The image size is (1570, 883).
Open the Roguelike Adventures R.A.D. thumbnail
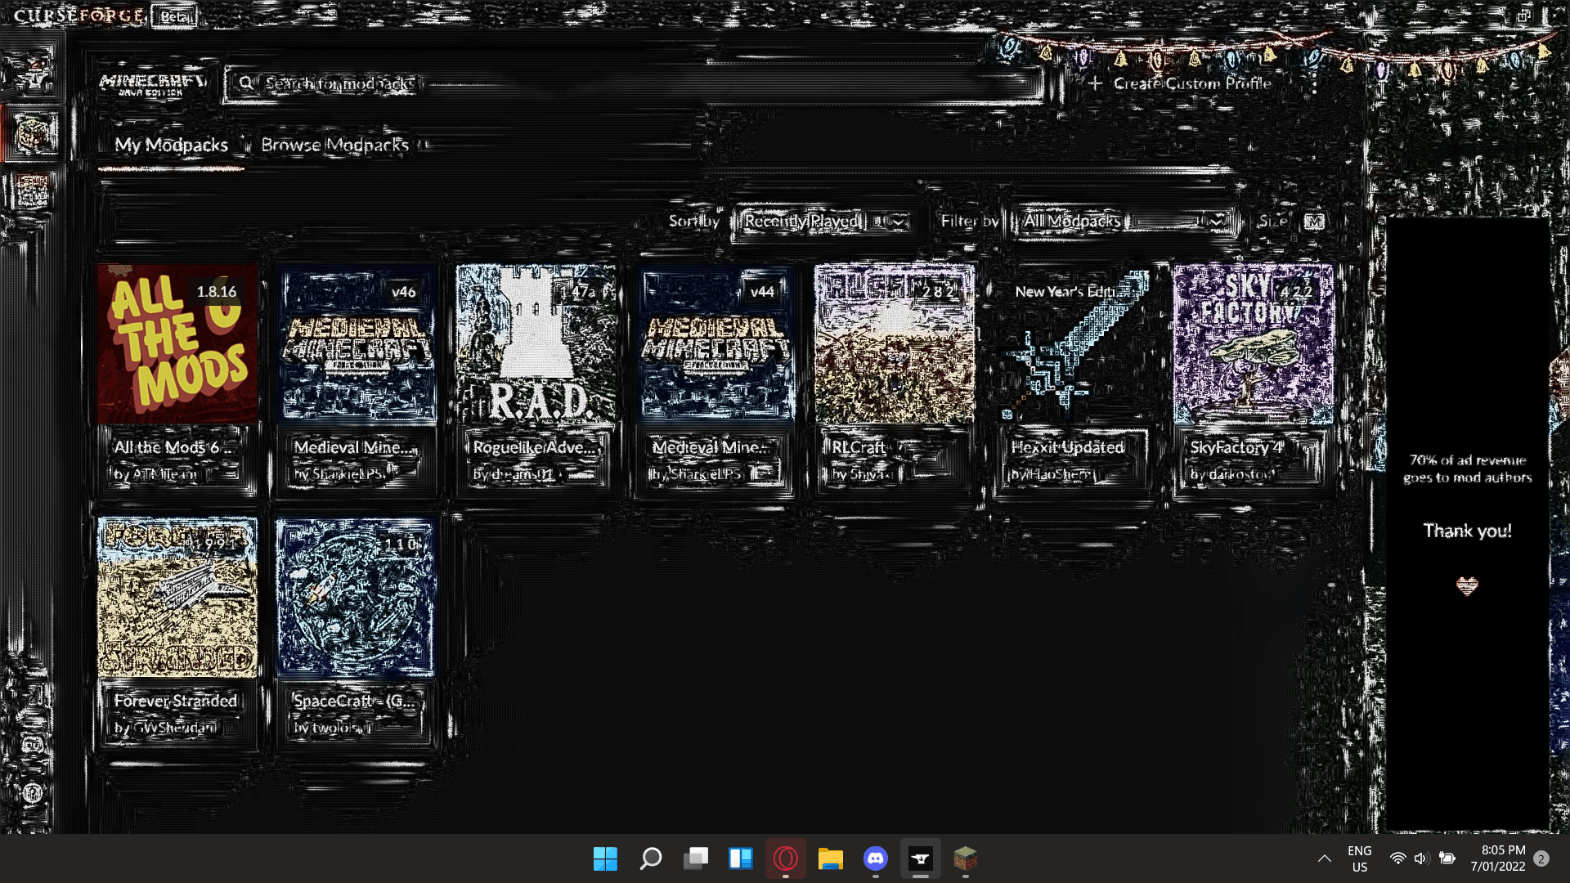[x=536, y=343]
